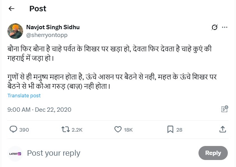Go back using the left arrow

point(12,9)
